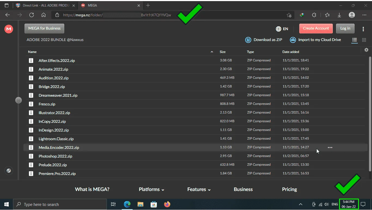Switch to list view icon
The image size is (372, 210).
coord(354,40)
